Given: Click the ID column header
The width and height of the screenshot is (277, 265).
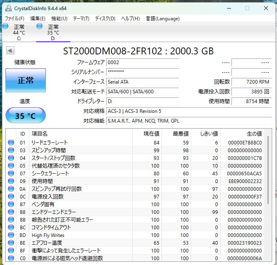Looking at the screenshot, I should (23, 134).
